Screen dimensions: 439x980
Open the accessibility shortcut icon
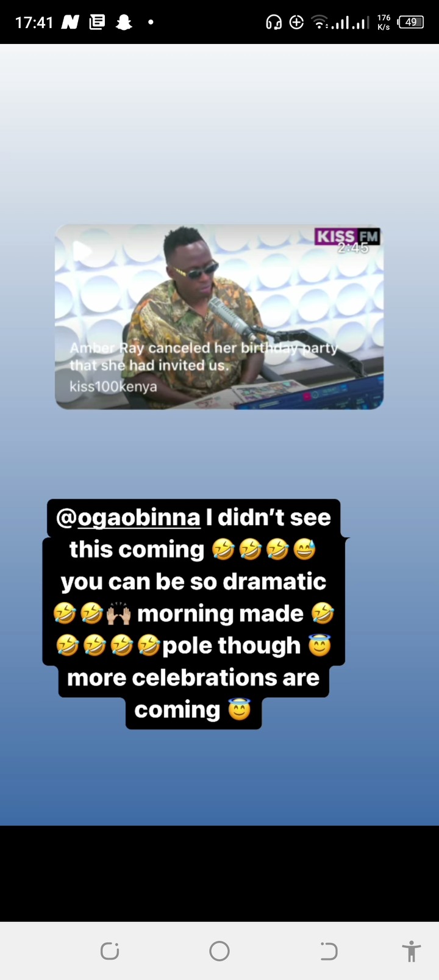[x=412, y=951]
